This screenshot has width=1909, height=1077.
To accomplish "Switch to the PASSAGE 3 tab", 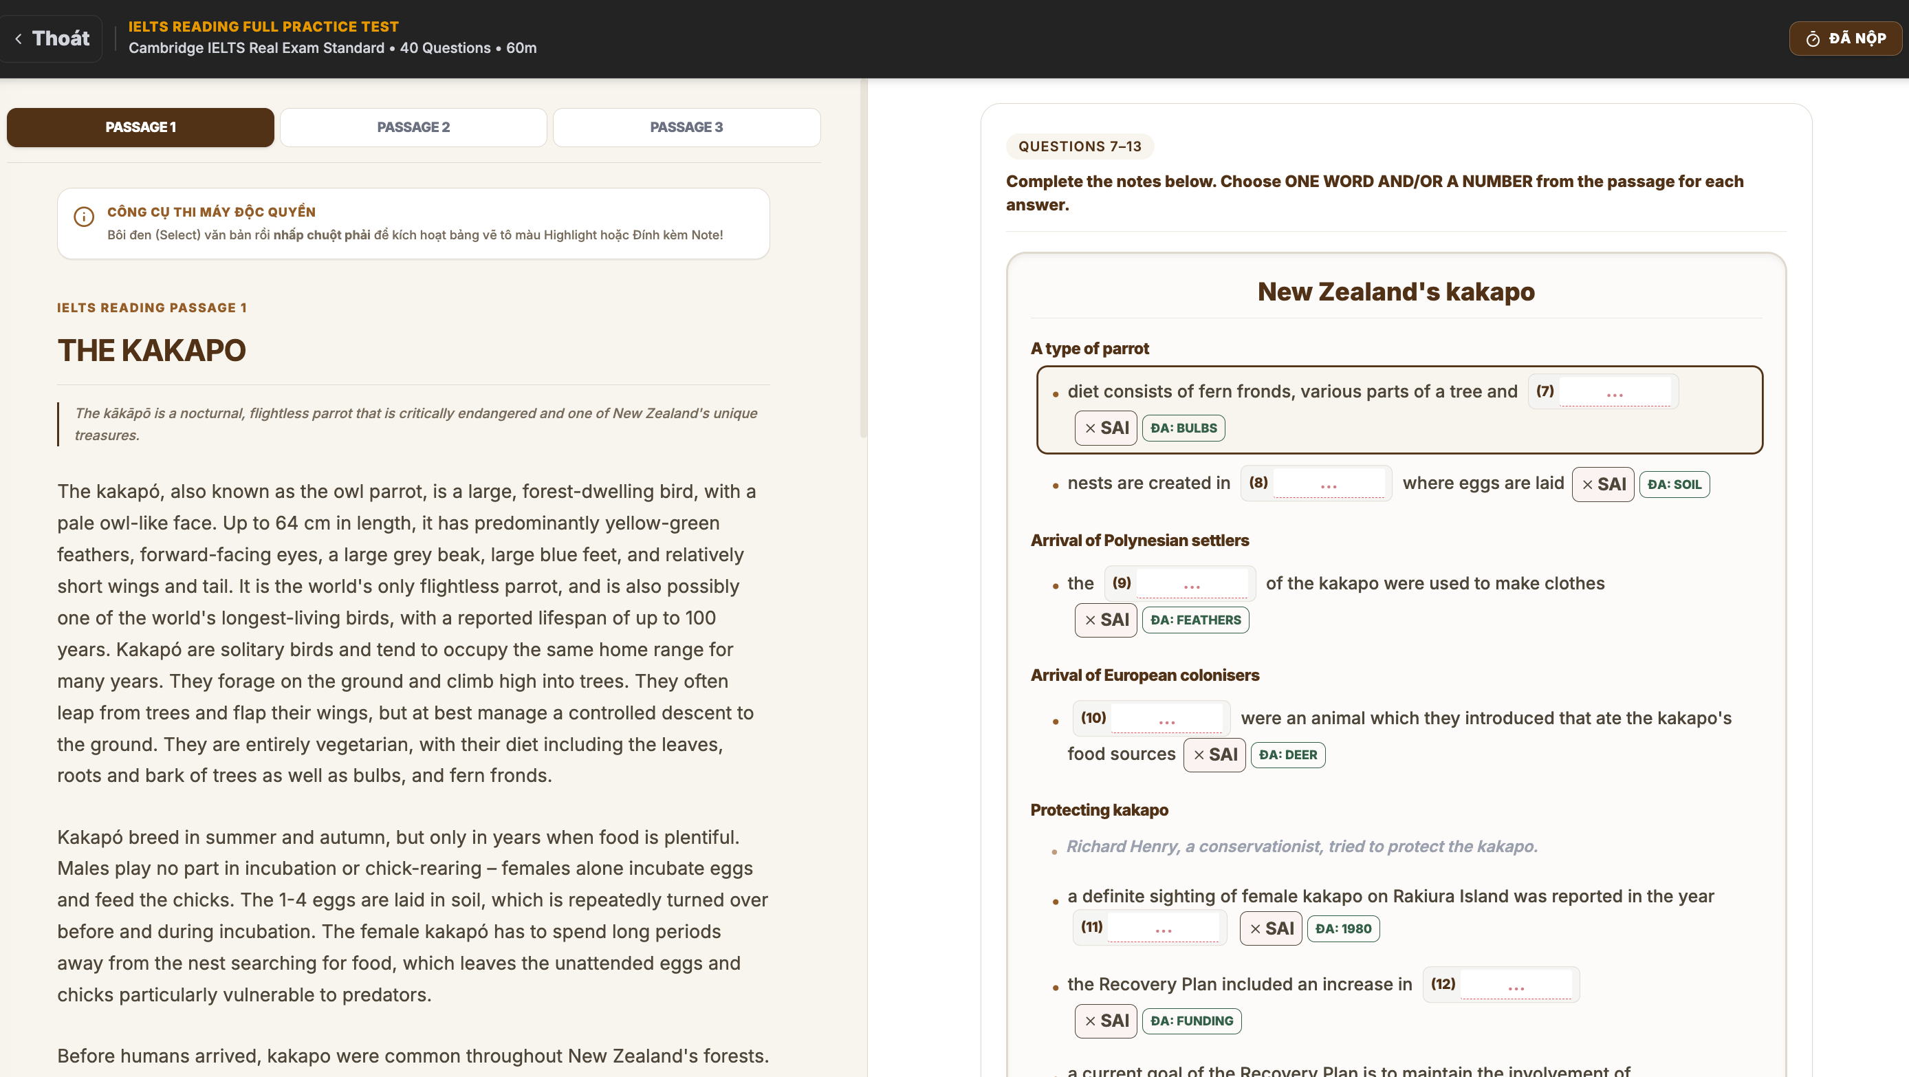I will [x=686, y=127].
